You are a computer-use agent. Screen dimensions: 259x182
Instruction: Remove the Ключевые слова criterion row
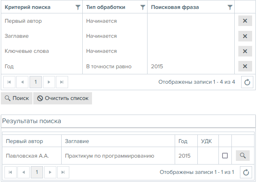tap(245, 51)
